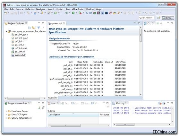Open the File menu
Image resolution: width=179 pixels, height=136 pixels.
pyautogui.click(x=6, y=9)
